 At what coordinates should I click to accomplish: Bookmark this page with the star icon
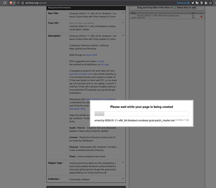point(210,3)
